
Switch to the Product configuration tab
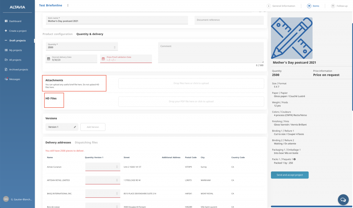pos(57,34)
